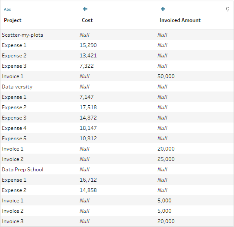The image size is (234, 227).
Task: Select the 18,147 cost cell
Action: pyautogui.click(x=117, y=128)
